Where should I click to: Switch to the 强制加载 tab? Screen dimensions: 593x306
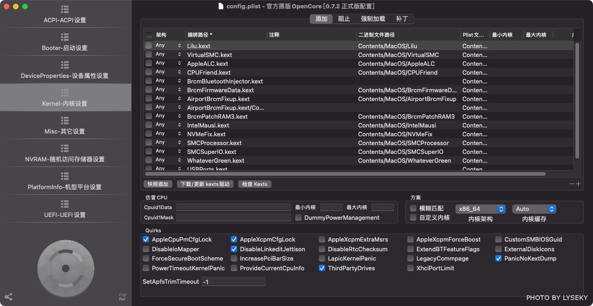(373, 19)
